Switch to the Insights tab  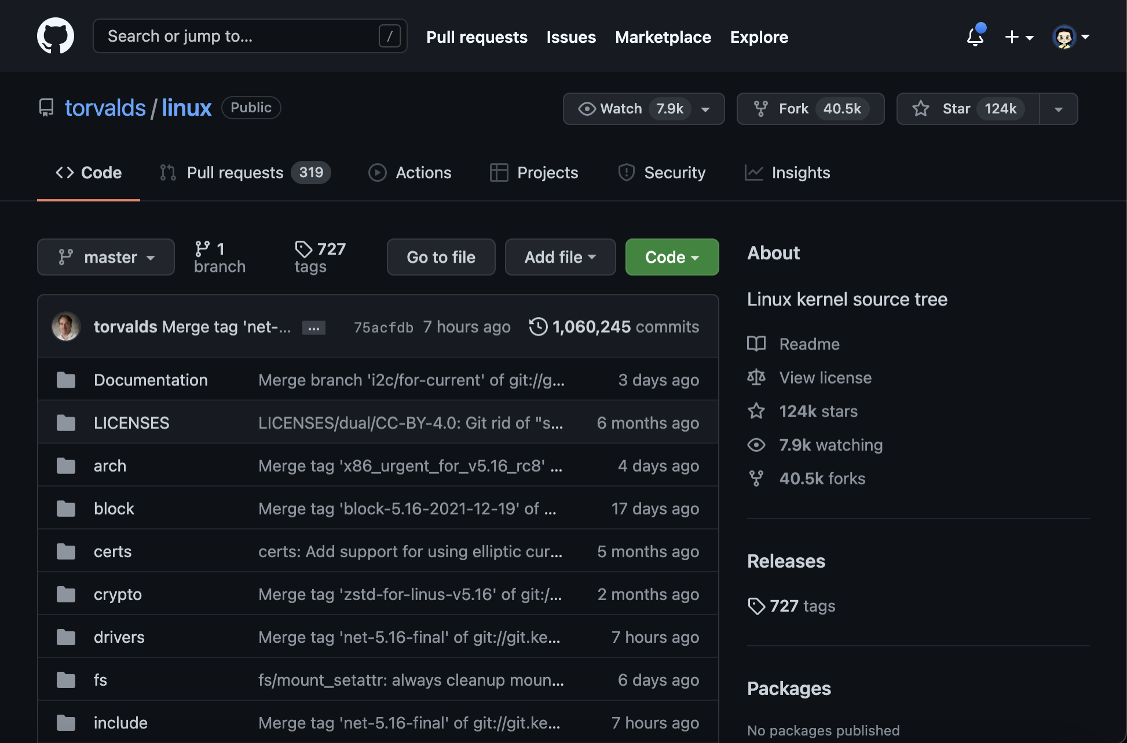coord(787,172)
